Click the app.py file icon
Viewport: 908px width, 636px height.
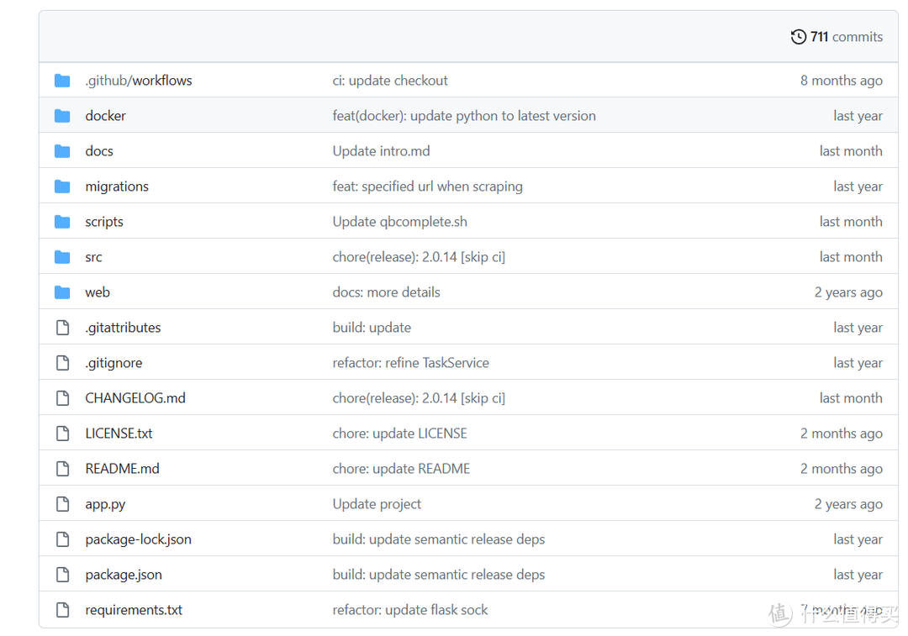(x=62, y=504)
